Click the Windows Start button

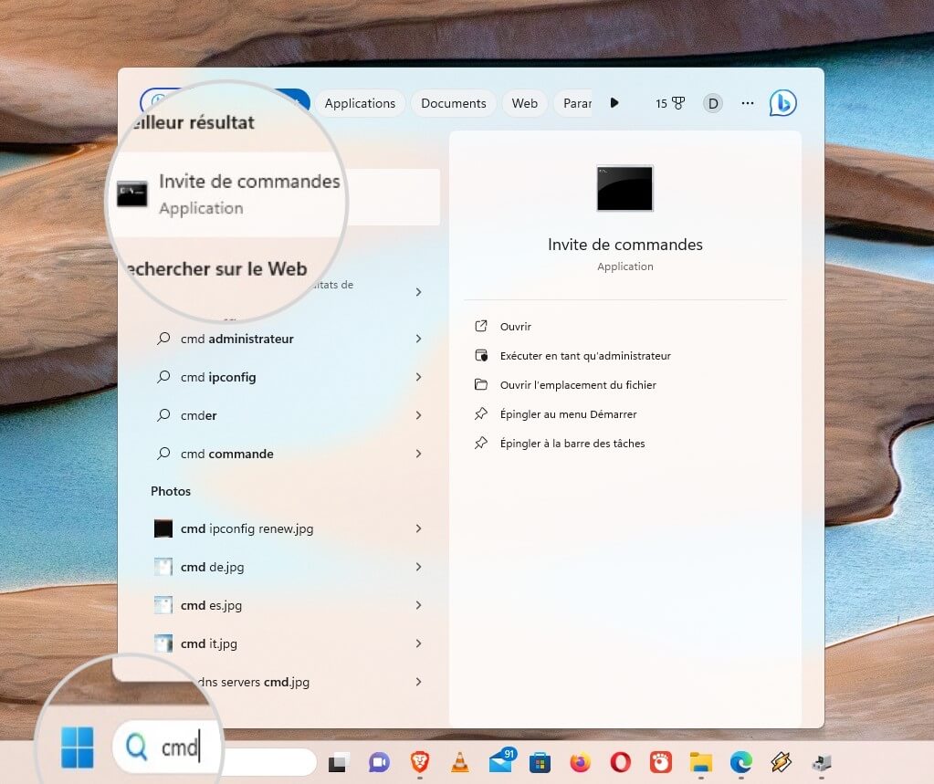pyautogui.click(x=78, y=747)
